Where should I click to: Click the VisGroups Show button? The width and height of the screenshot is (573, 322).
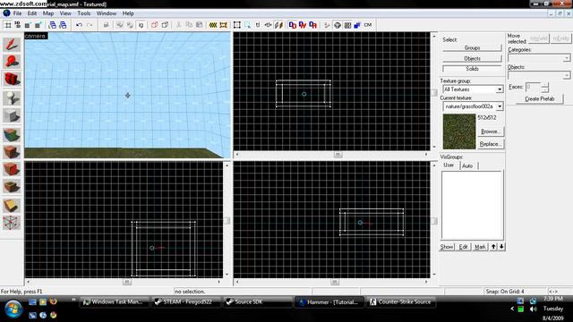447,247
